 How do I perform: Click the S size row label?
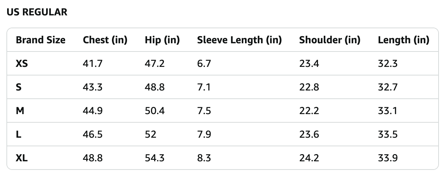coord(19,87)
